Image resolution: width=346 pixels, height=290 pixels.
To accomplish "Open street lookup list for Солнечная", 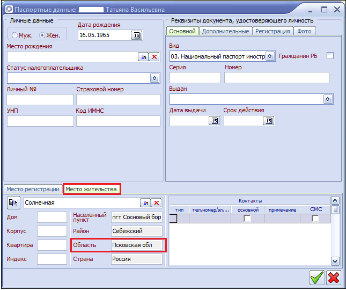I will (144, 202).
